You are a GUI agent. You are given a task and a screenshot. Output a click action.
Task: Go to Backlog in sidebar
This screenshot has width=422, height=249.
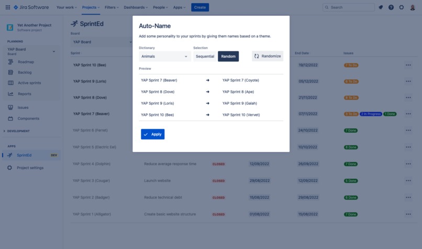25,72
